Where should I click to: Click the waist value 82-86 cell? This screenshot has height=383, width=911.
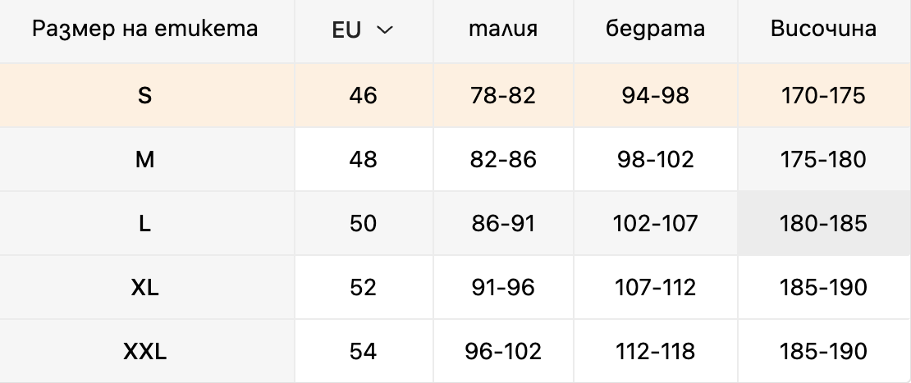[x=503, y=159]
